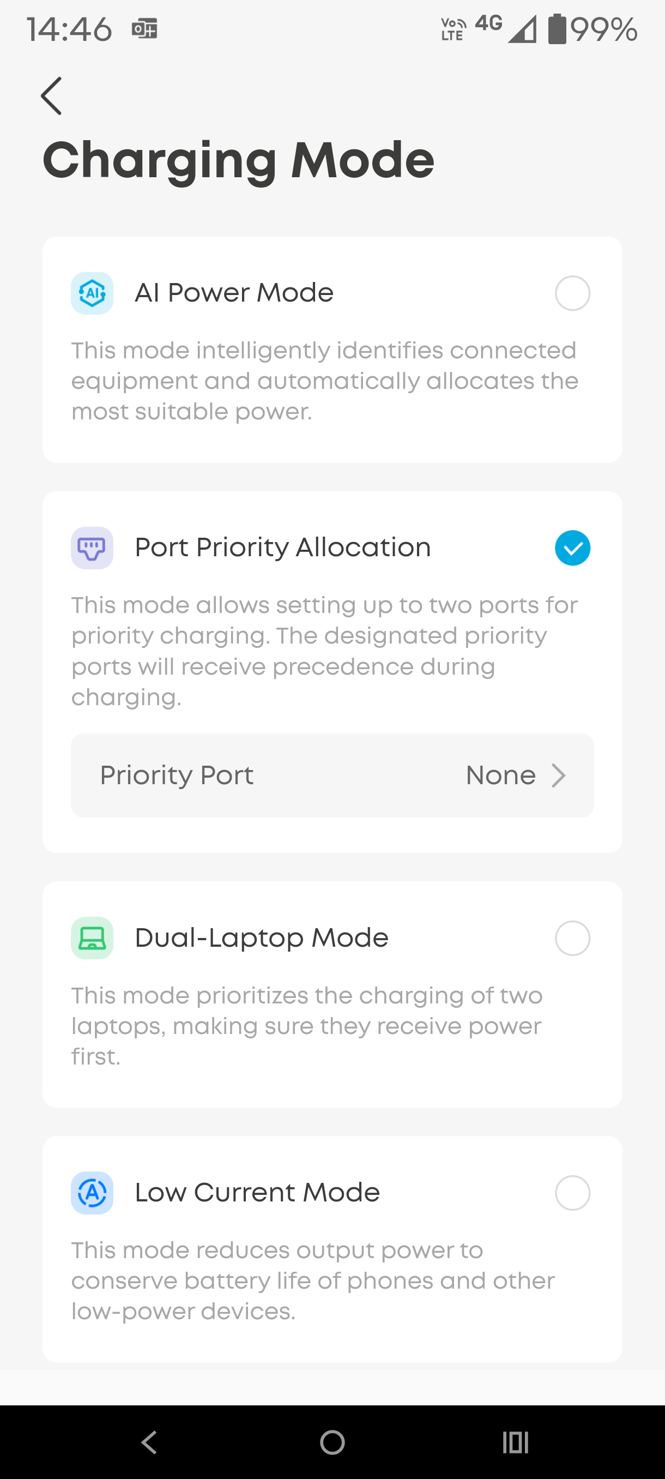Tap the AI Power Mode icon
Screen dimensions: 665x1479
tap(92, 293)
